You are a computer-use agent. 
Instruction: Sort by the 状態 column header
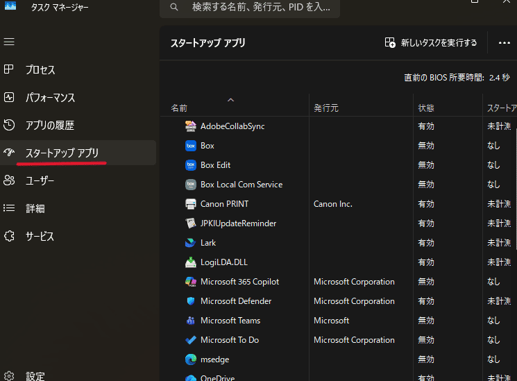[x=426, y=108]
